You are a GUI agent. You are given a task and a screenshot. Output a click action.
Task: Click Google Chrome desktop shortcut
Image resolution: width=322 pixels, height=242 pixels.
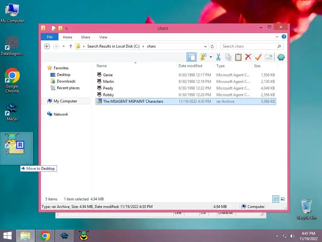coord(12,80)
